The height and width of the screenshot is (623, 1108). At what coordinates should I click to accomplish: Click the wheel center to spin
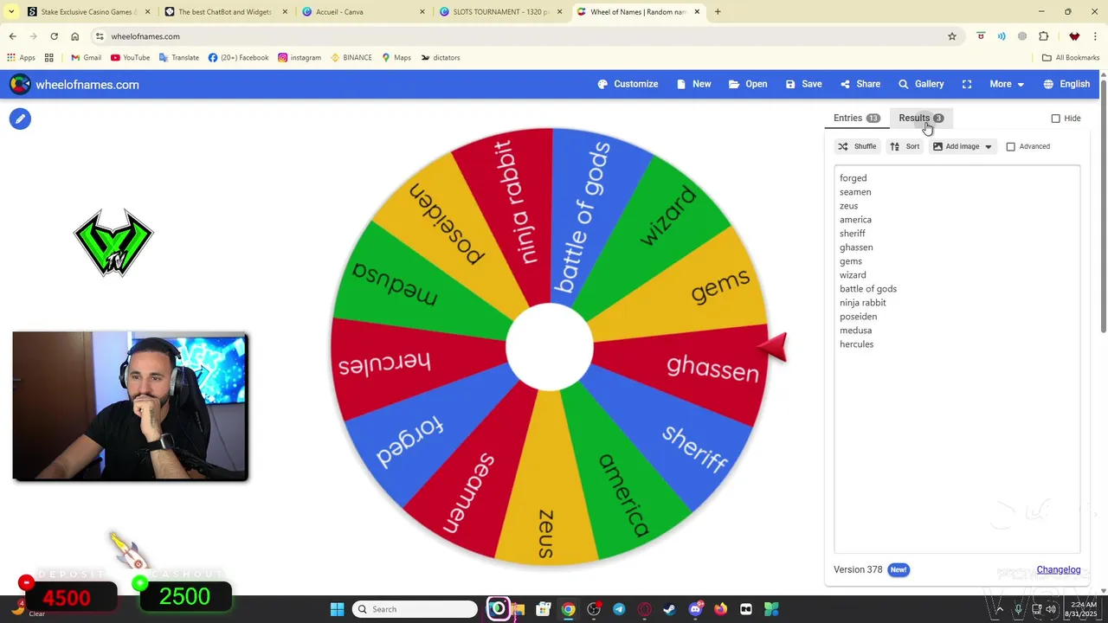point(550,348)
